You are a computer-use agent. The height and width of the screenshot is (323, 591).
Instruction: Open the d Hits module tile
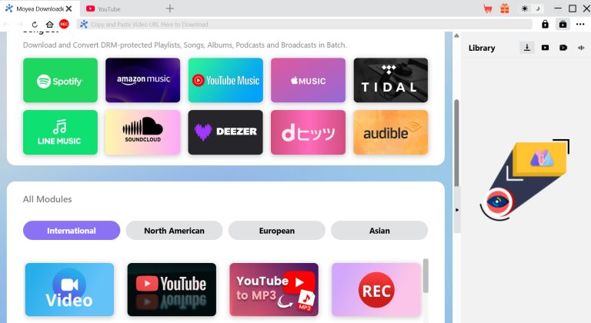point(308,132)
